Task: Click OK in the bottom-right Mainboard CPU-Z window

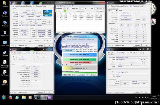Action: (x=146, y=92)
